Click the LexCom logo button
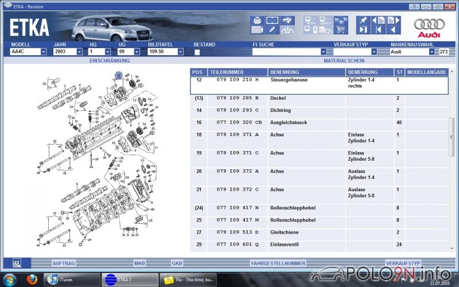 (x=17, y=263)
